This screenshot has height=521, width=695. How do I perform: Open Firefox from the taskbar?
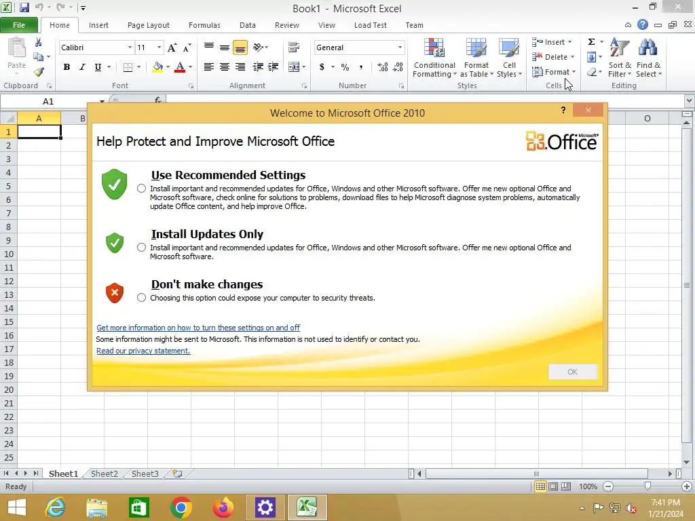click(x=223, y=507)
